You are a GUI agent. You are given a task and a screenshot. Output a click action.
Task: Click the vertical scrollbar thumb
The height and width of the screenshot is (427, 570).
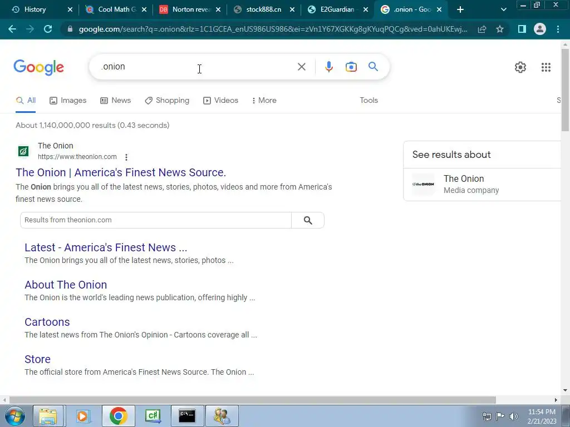point(565,90)
